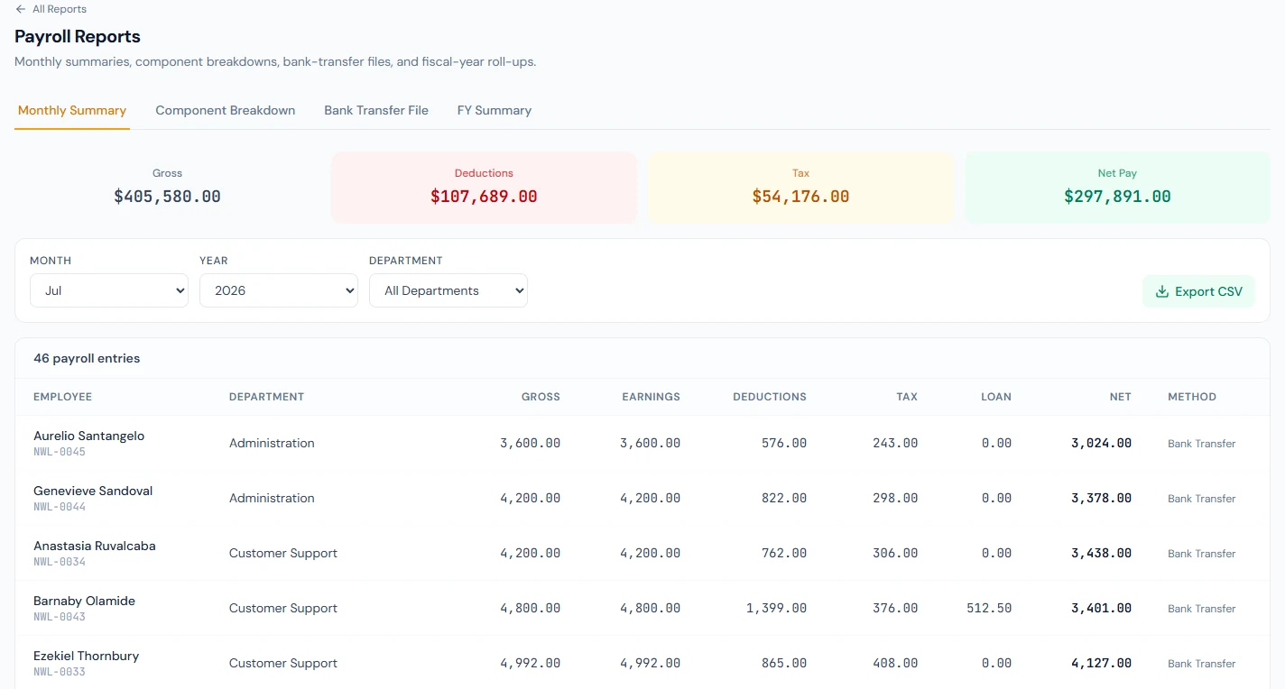Click employee ID NWL-0045
1285x689 pixels.
(x=60, y=452)
